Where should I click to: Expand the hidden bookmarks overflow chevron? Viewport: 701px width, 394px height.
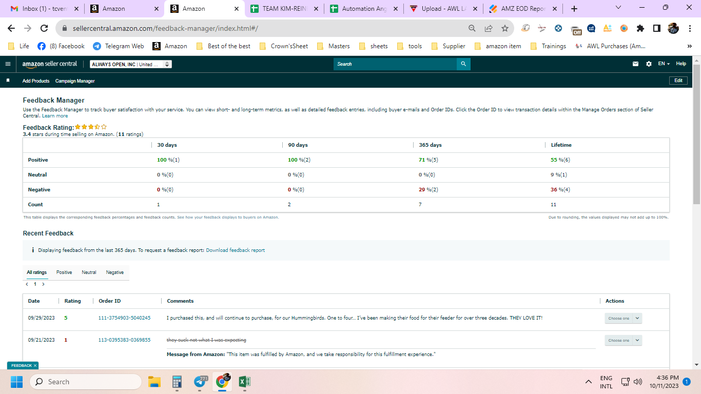tap(689, 46)
